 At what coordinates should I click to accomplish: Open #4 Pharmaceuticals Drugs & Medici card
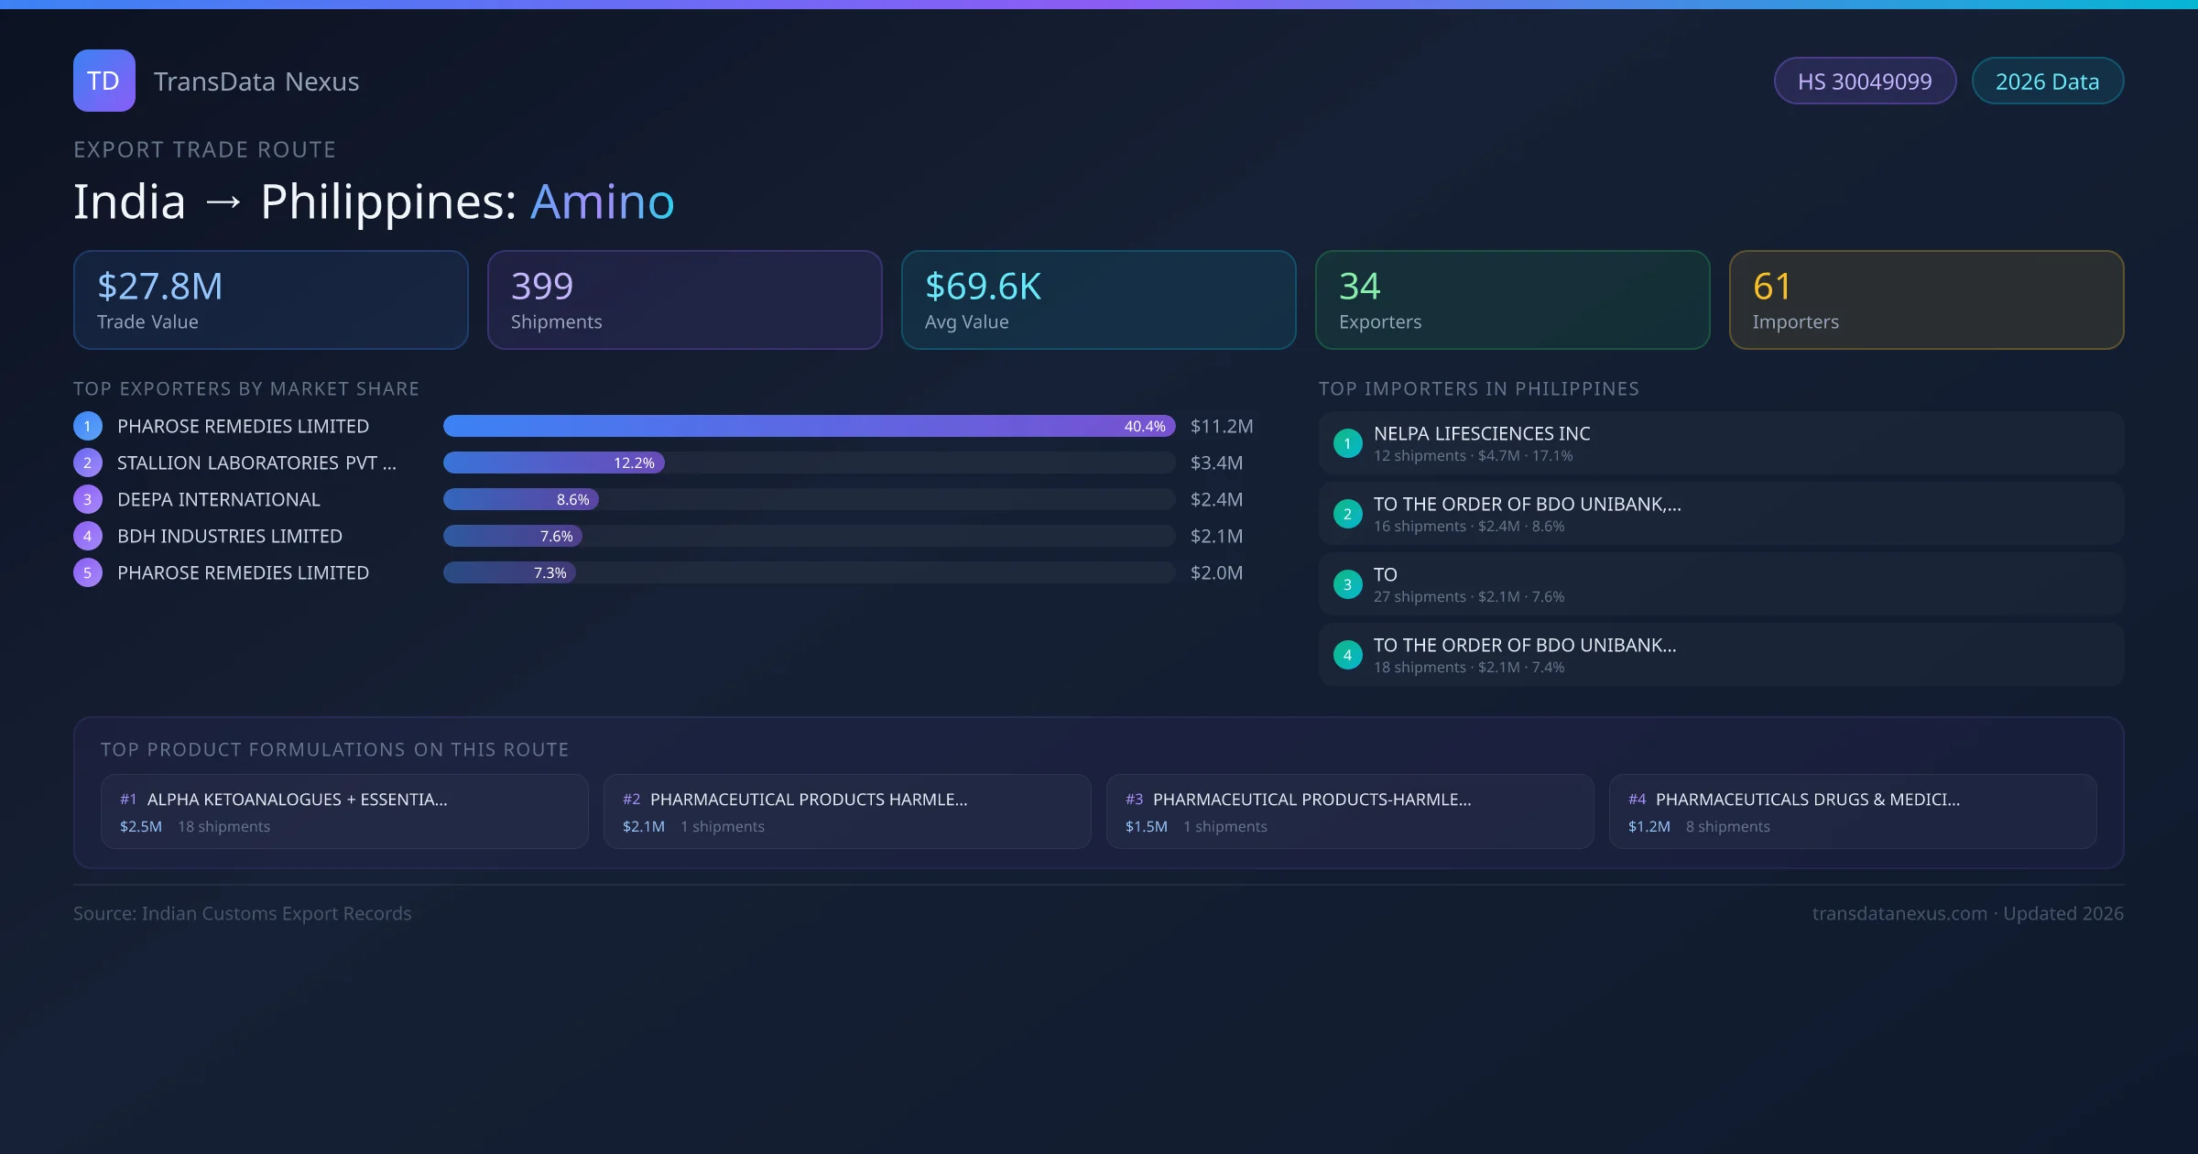[x=1852, y=811]
